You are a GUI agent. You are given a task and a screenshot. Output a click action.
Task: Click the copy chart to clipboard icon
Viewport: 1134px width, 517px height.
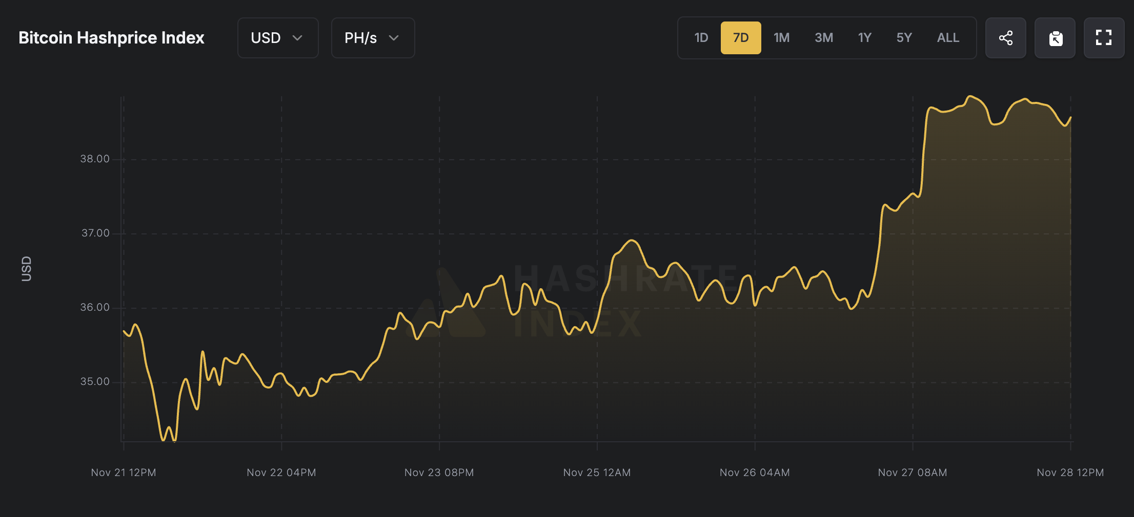click(1055, 38)
